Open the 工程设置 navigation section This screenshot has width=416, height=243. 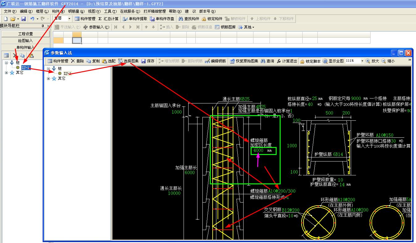(25, 34)
